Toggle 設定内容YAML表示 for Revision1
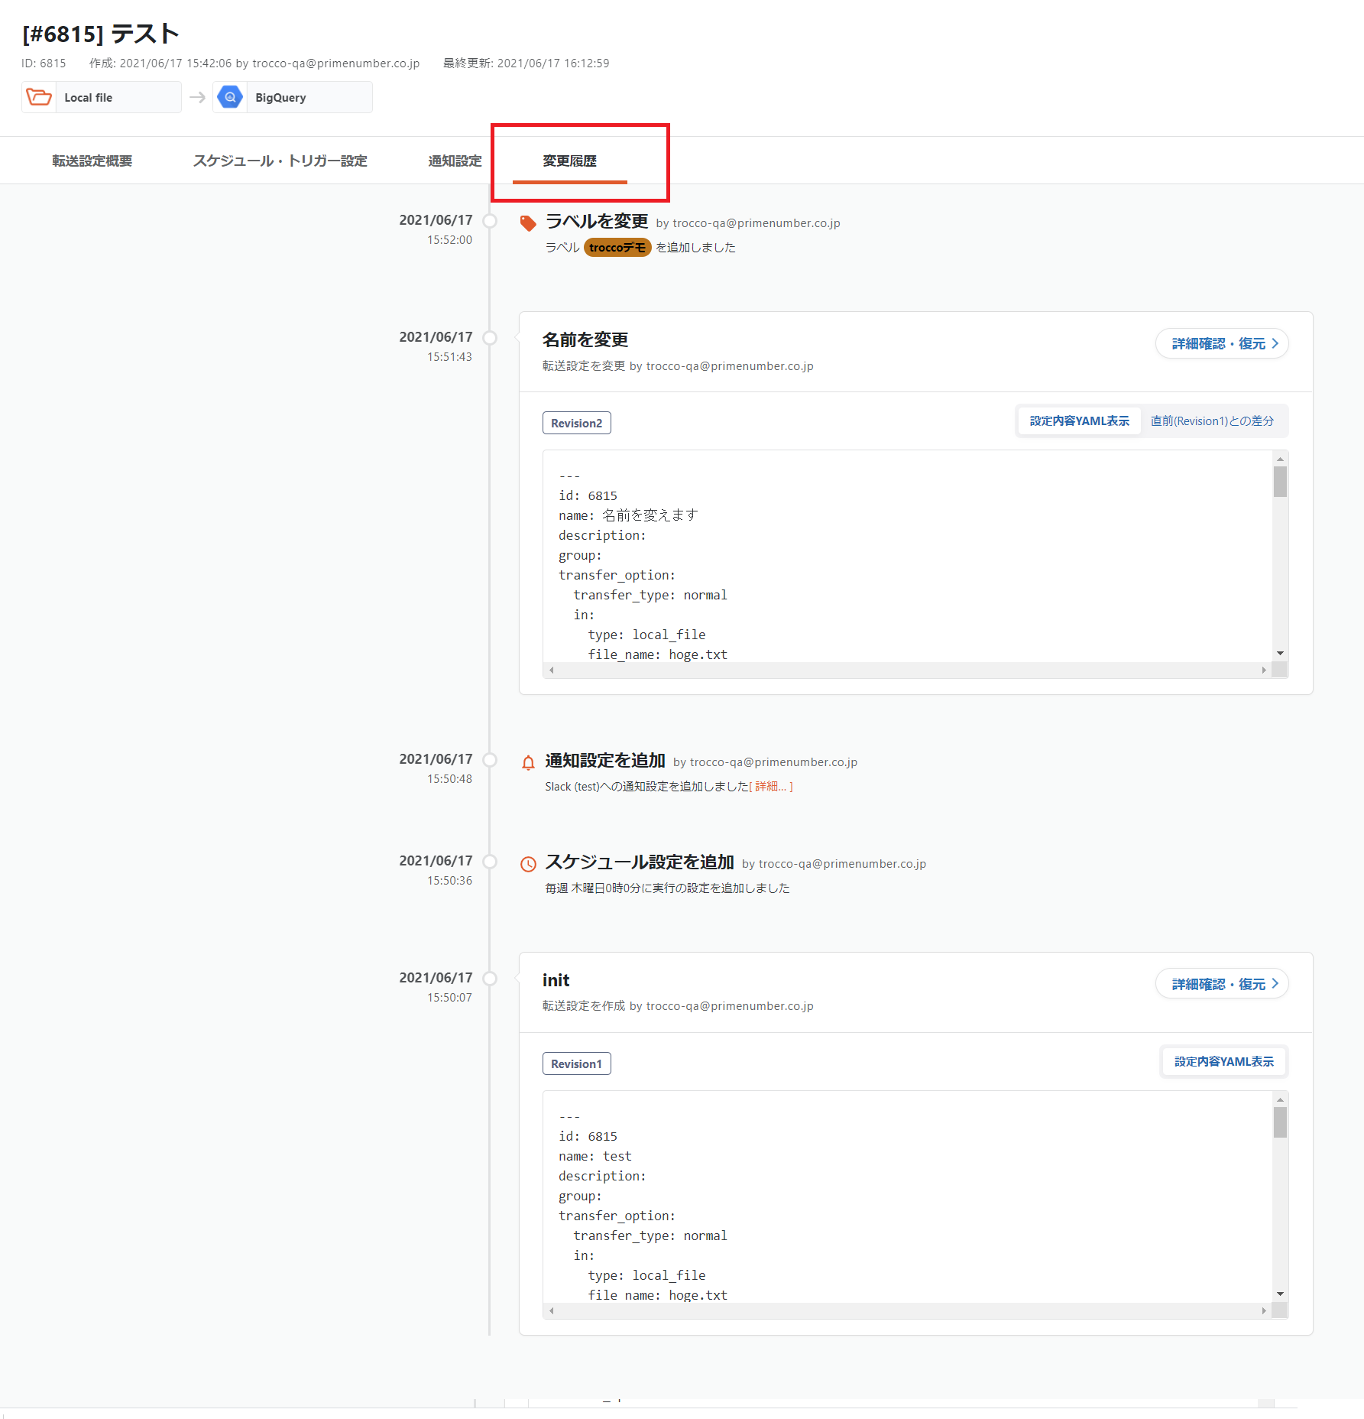 [x=1223, y=1062]
